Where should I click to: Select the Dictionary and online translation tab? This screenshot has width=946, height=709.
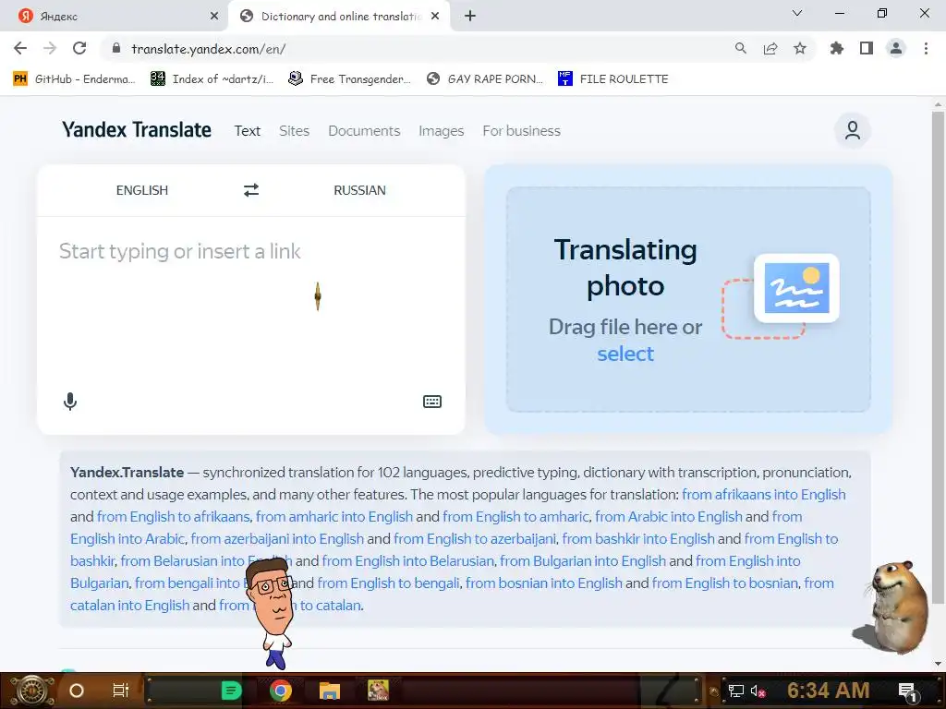click(x=339, y=17)
